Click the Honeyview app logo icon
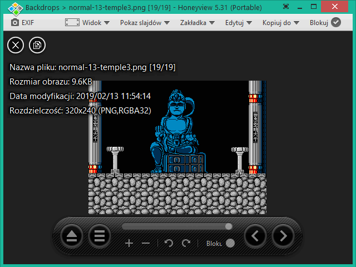Screen dimensions: 356x267 point(16,8)
